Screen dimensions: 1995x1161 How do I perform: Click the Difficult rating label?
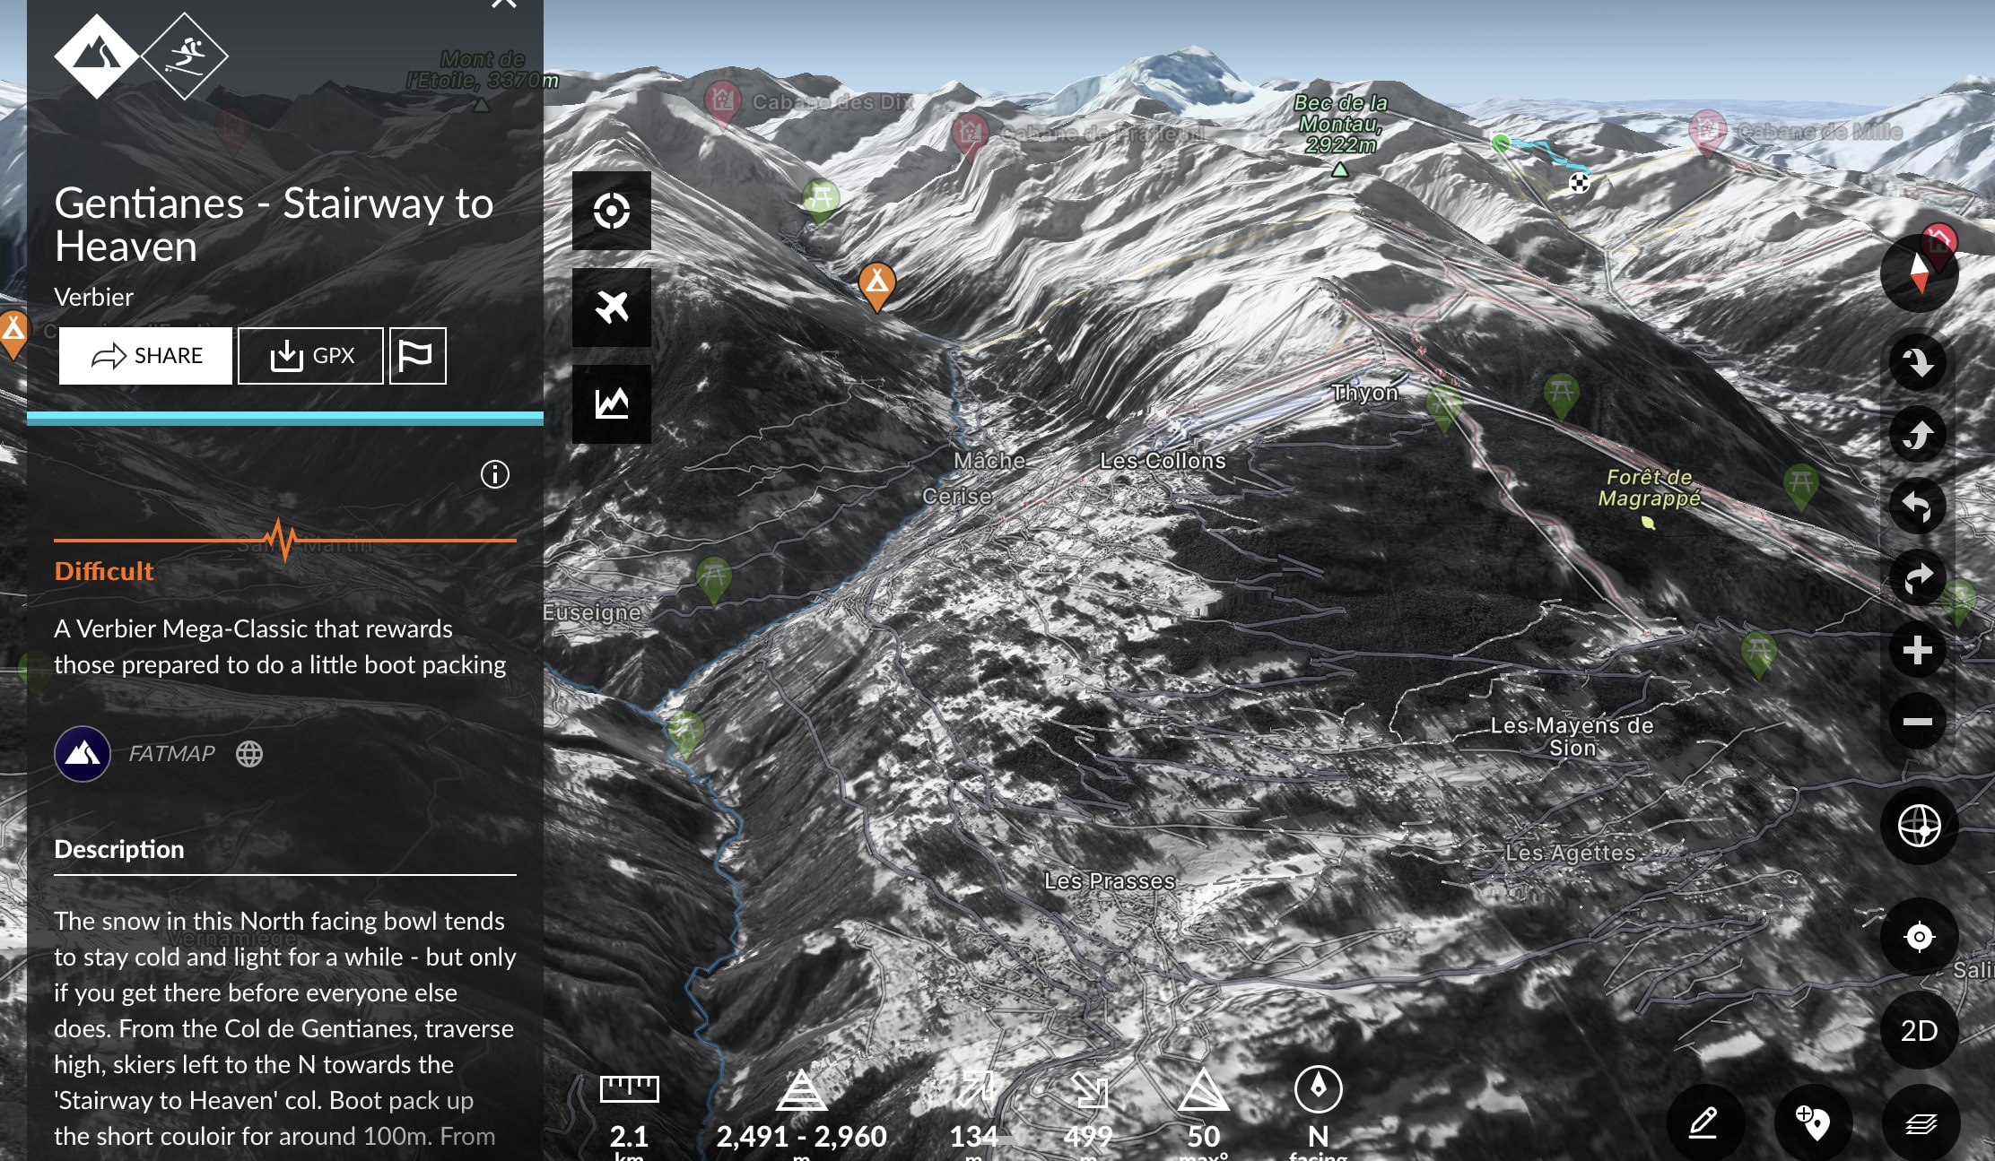104,571
